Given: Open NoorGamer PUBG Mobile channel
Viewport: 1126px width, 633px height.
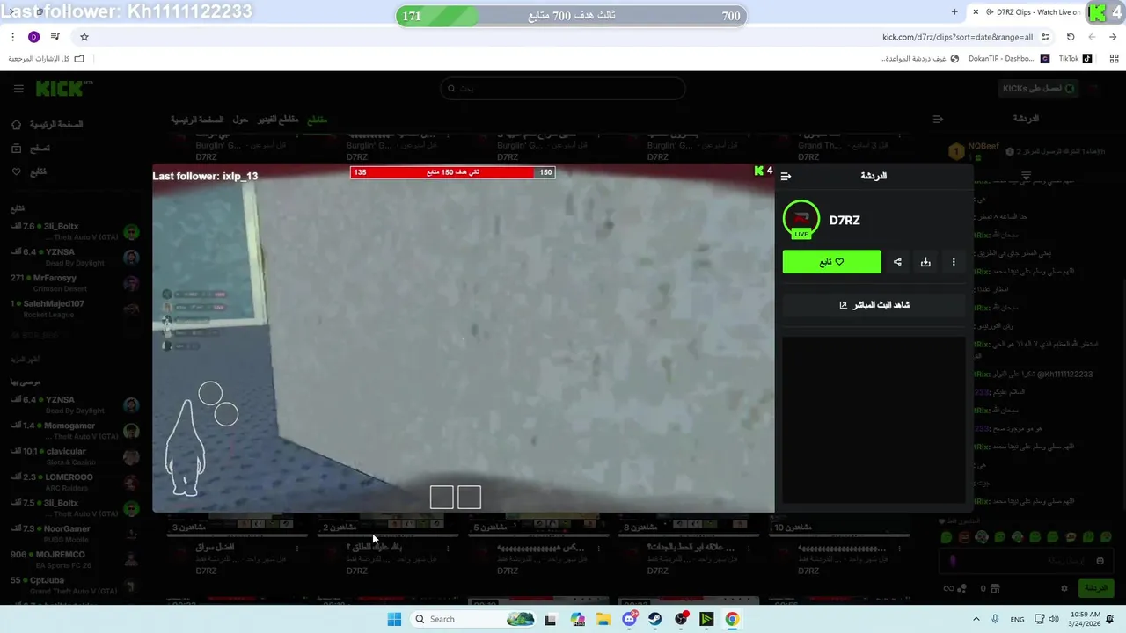Looking at the screenshot, I should click(x=75, y=535).
